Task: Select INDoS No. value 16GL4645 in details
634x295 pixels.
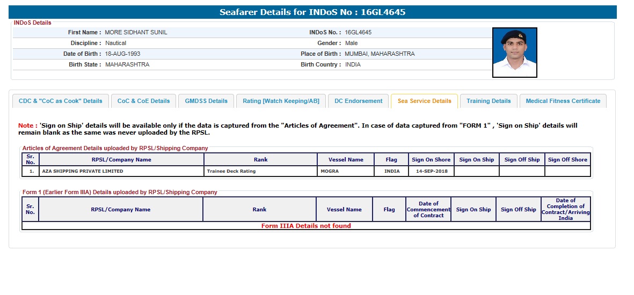Action: pos(358,32)
